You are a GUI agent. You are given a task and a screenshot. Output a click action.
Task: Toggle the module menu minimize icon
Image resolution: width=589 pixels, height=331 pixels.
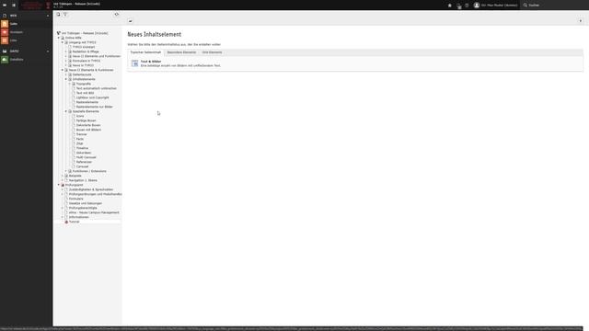point(5,6)
